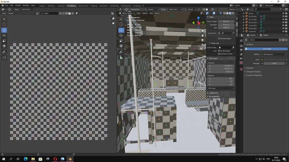Expand the Viewport Display panel
The image size is (289, 162).
[x=253, y=71]
